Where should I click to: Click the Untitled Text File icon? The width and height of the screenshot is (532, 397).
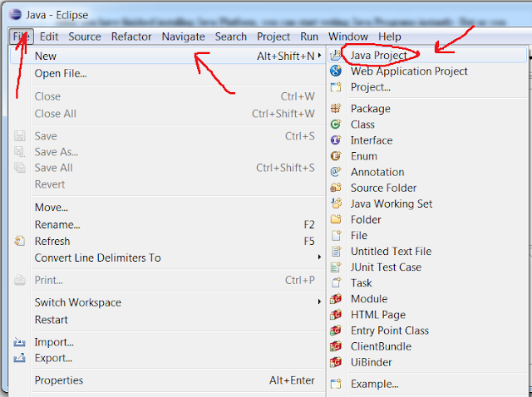coord(336,251)
